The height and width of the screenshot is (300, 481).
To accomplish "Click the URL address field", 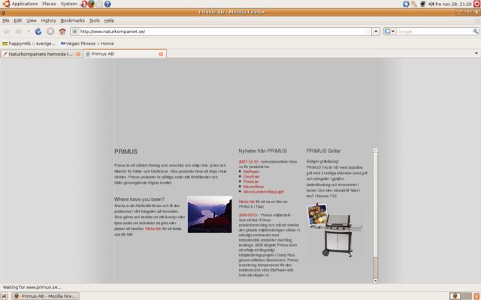I will coord(222,31).
